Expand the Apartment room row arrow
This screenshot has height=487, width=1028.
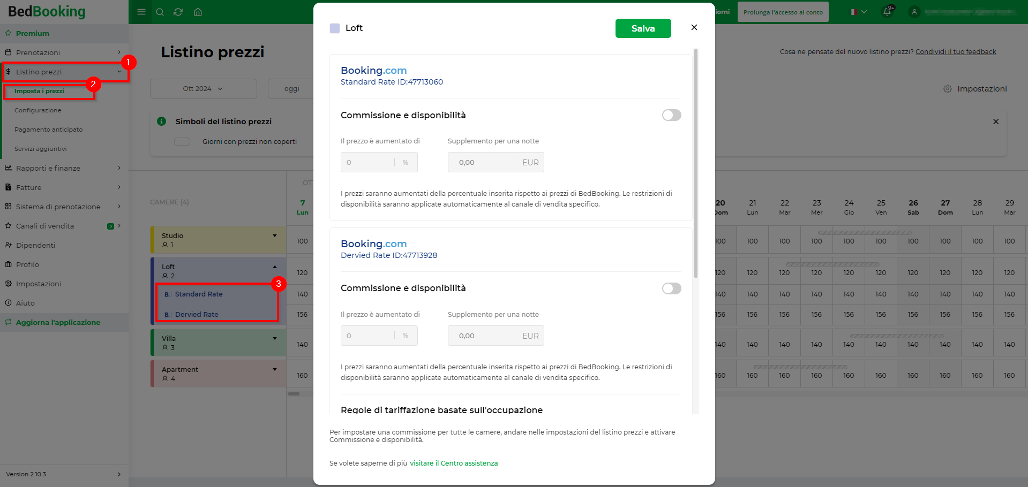[275, 369]
